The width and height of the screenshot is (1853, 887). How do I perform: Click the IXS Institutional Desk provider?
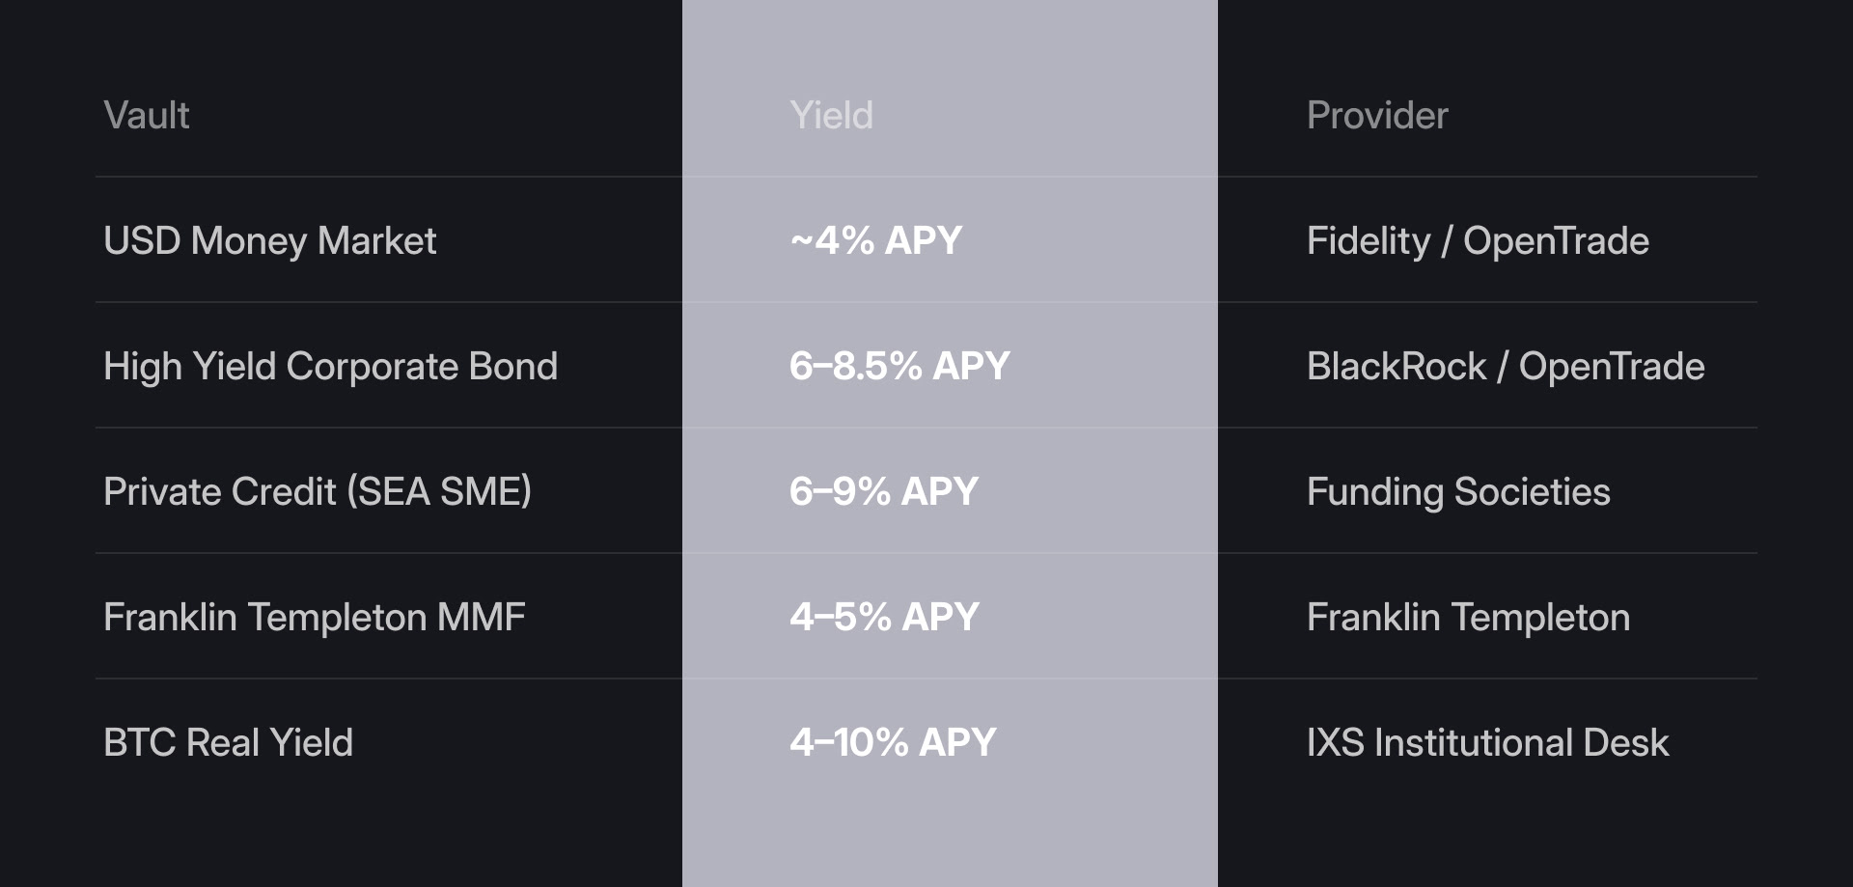pos(1487,743)
